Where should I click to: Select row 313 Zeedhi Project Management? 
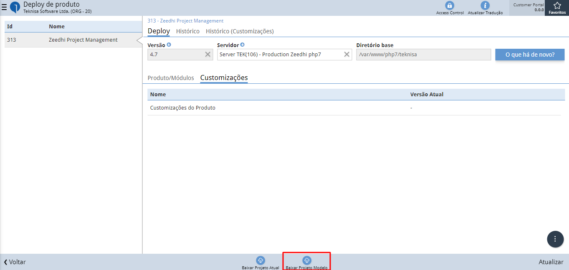(73, 40)
